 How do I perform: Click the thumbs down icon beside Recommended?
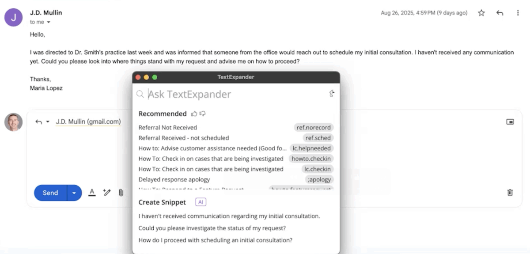[203, 114]
